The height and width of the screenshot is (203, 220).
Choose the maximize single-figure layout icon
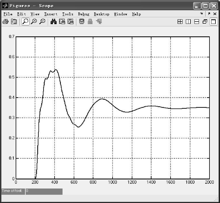click(x=213, y=22)
